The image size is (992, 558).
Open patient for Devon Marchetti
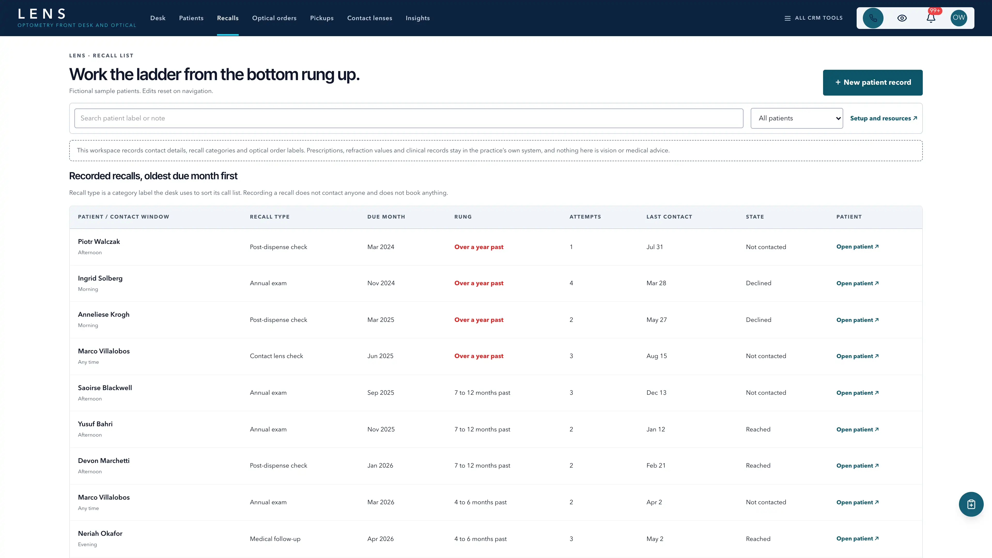(857, 466)
